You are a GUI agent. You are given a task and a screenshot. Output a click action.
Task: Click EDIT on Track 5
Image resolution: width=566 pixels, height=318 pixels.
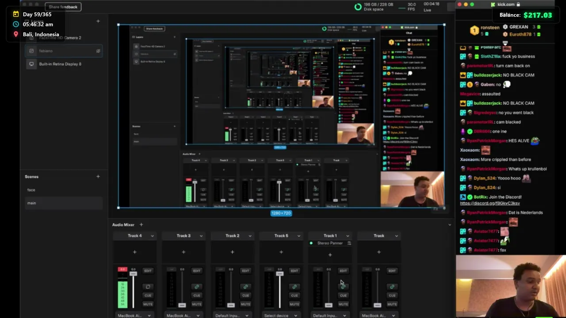pyautogui.click(x=294, y=271)
